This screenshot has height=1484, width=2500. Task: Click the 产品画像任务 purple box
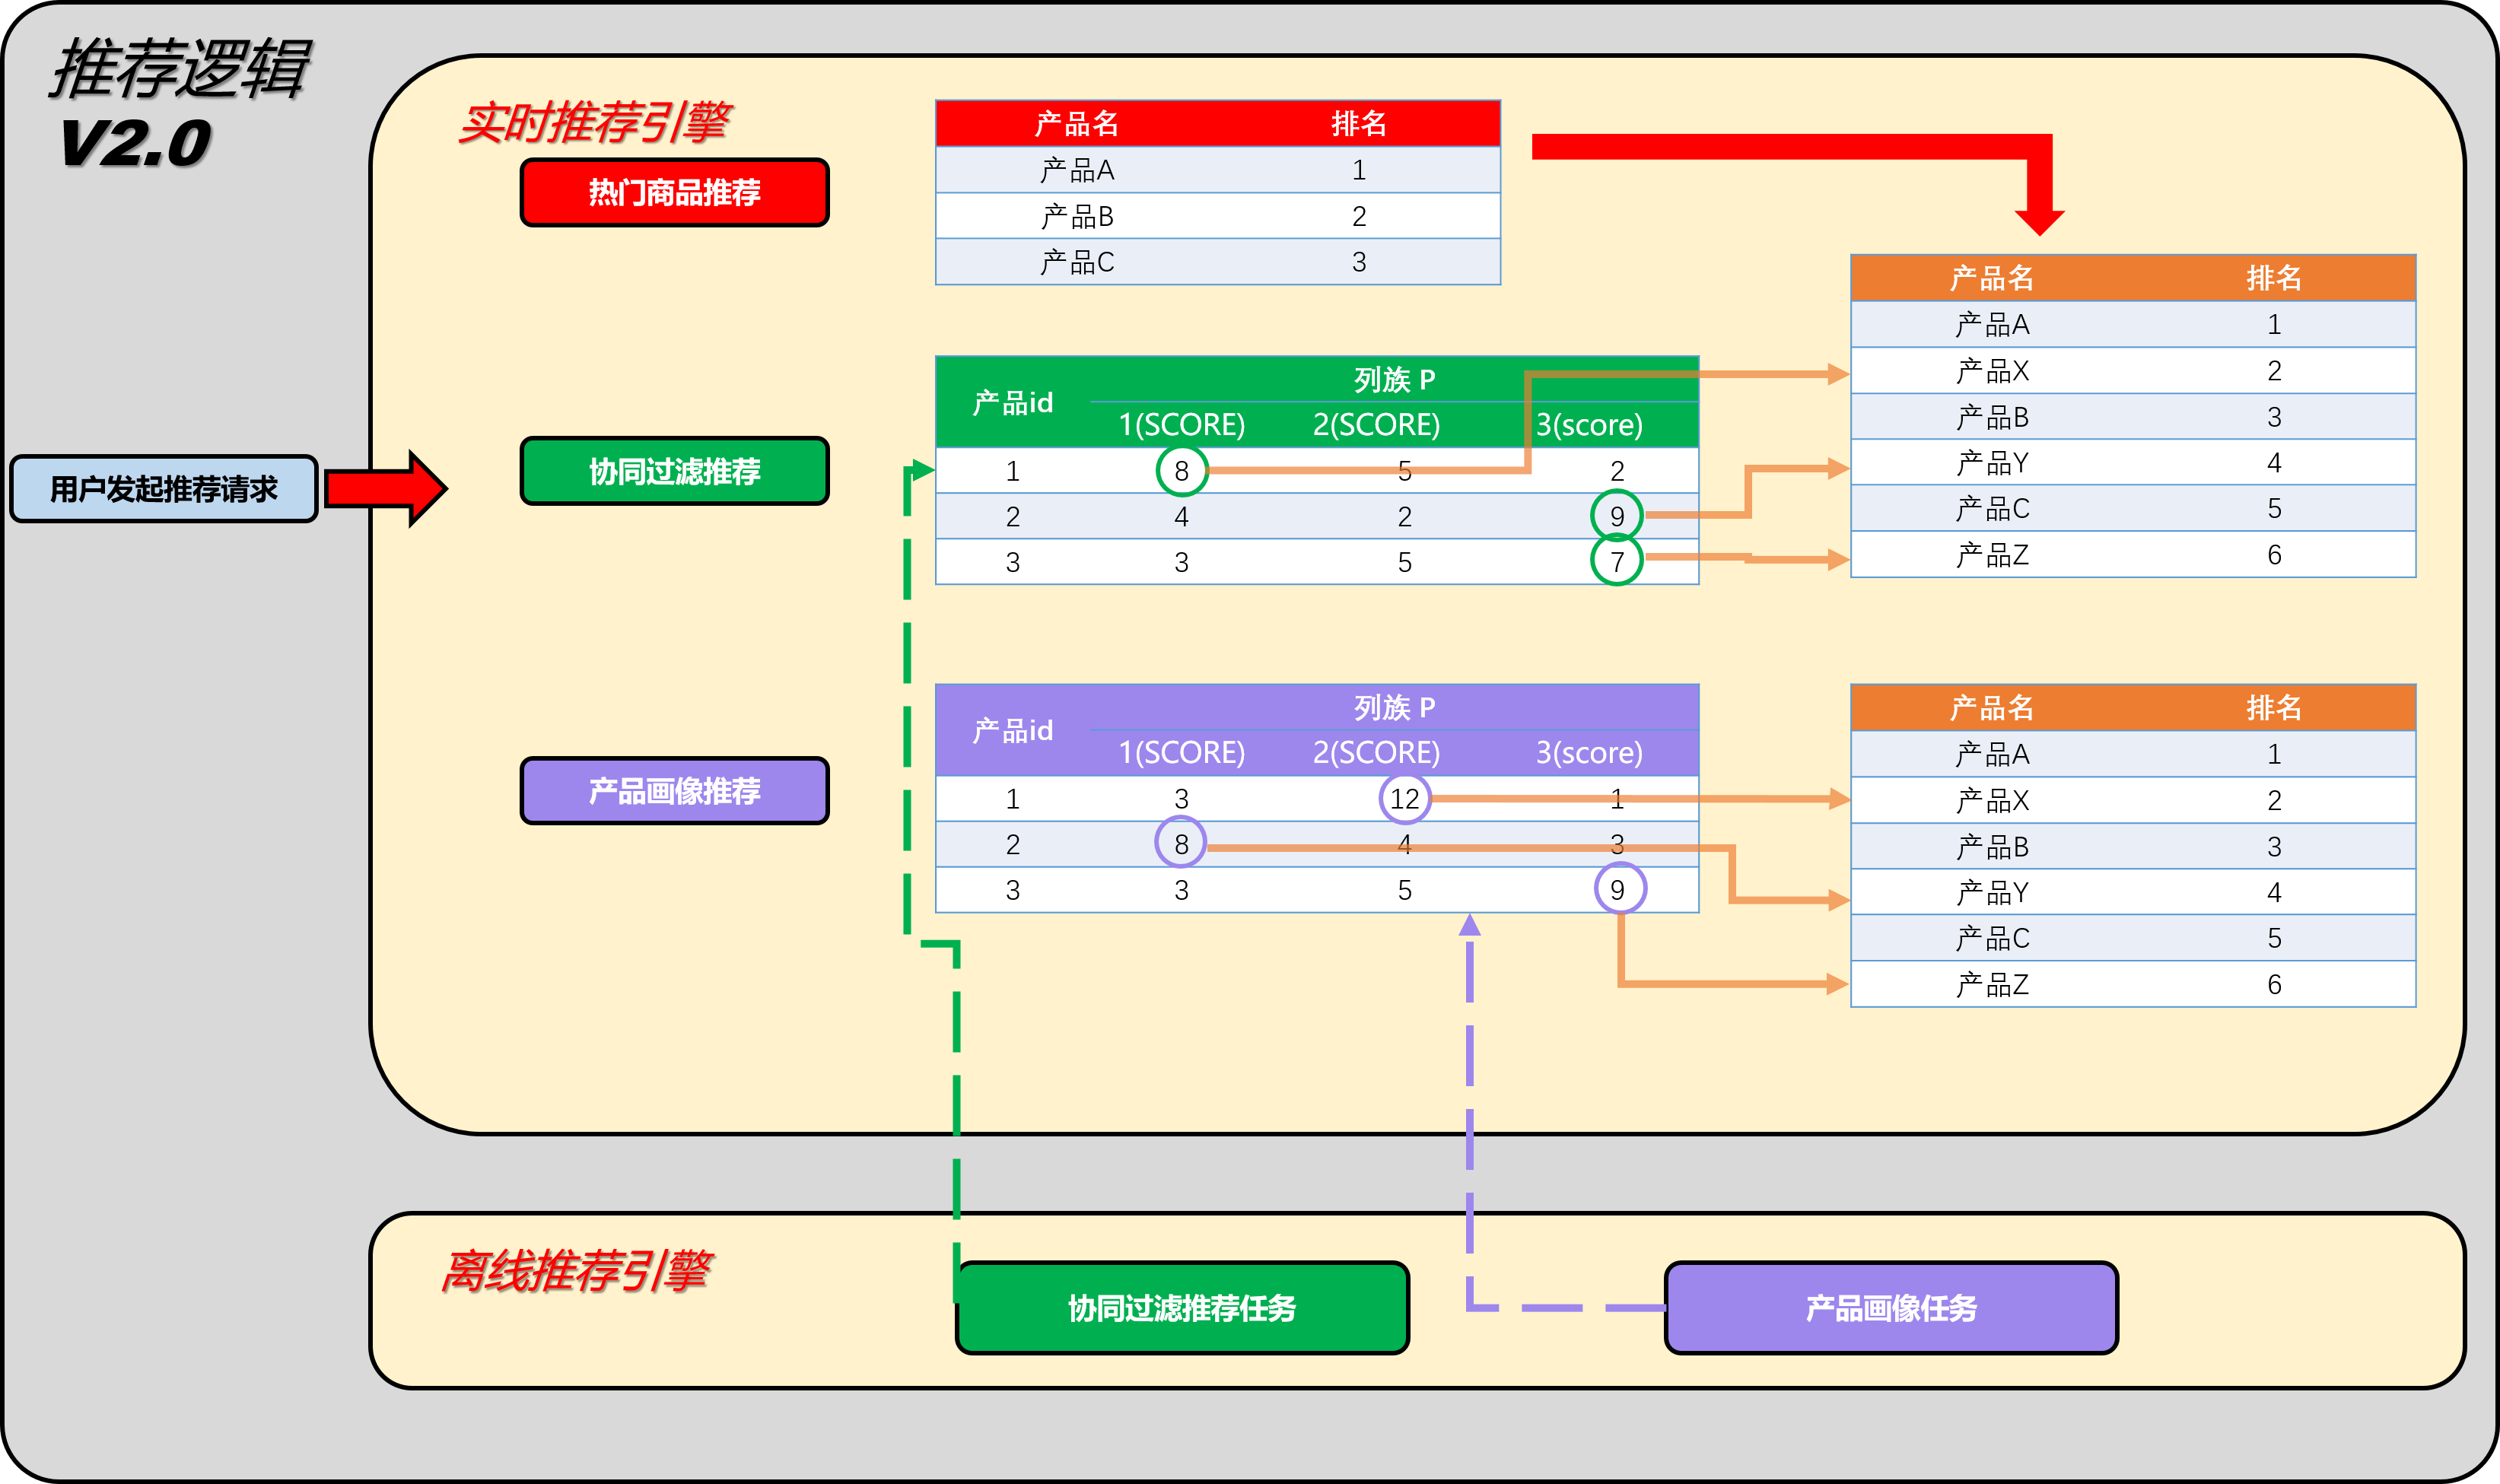click(x=1890, y=1308)
